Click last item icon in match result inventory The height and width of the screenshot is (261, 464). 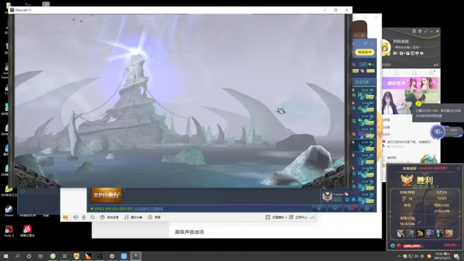(x=449, y=233)
